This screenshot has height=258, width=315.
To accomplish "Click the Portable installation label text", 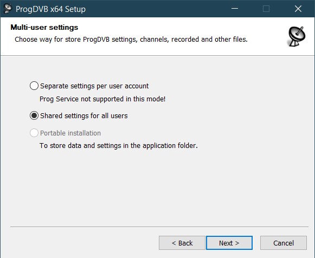I will click(x=70, y=133).
